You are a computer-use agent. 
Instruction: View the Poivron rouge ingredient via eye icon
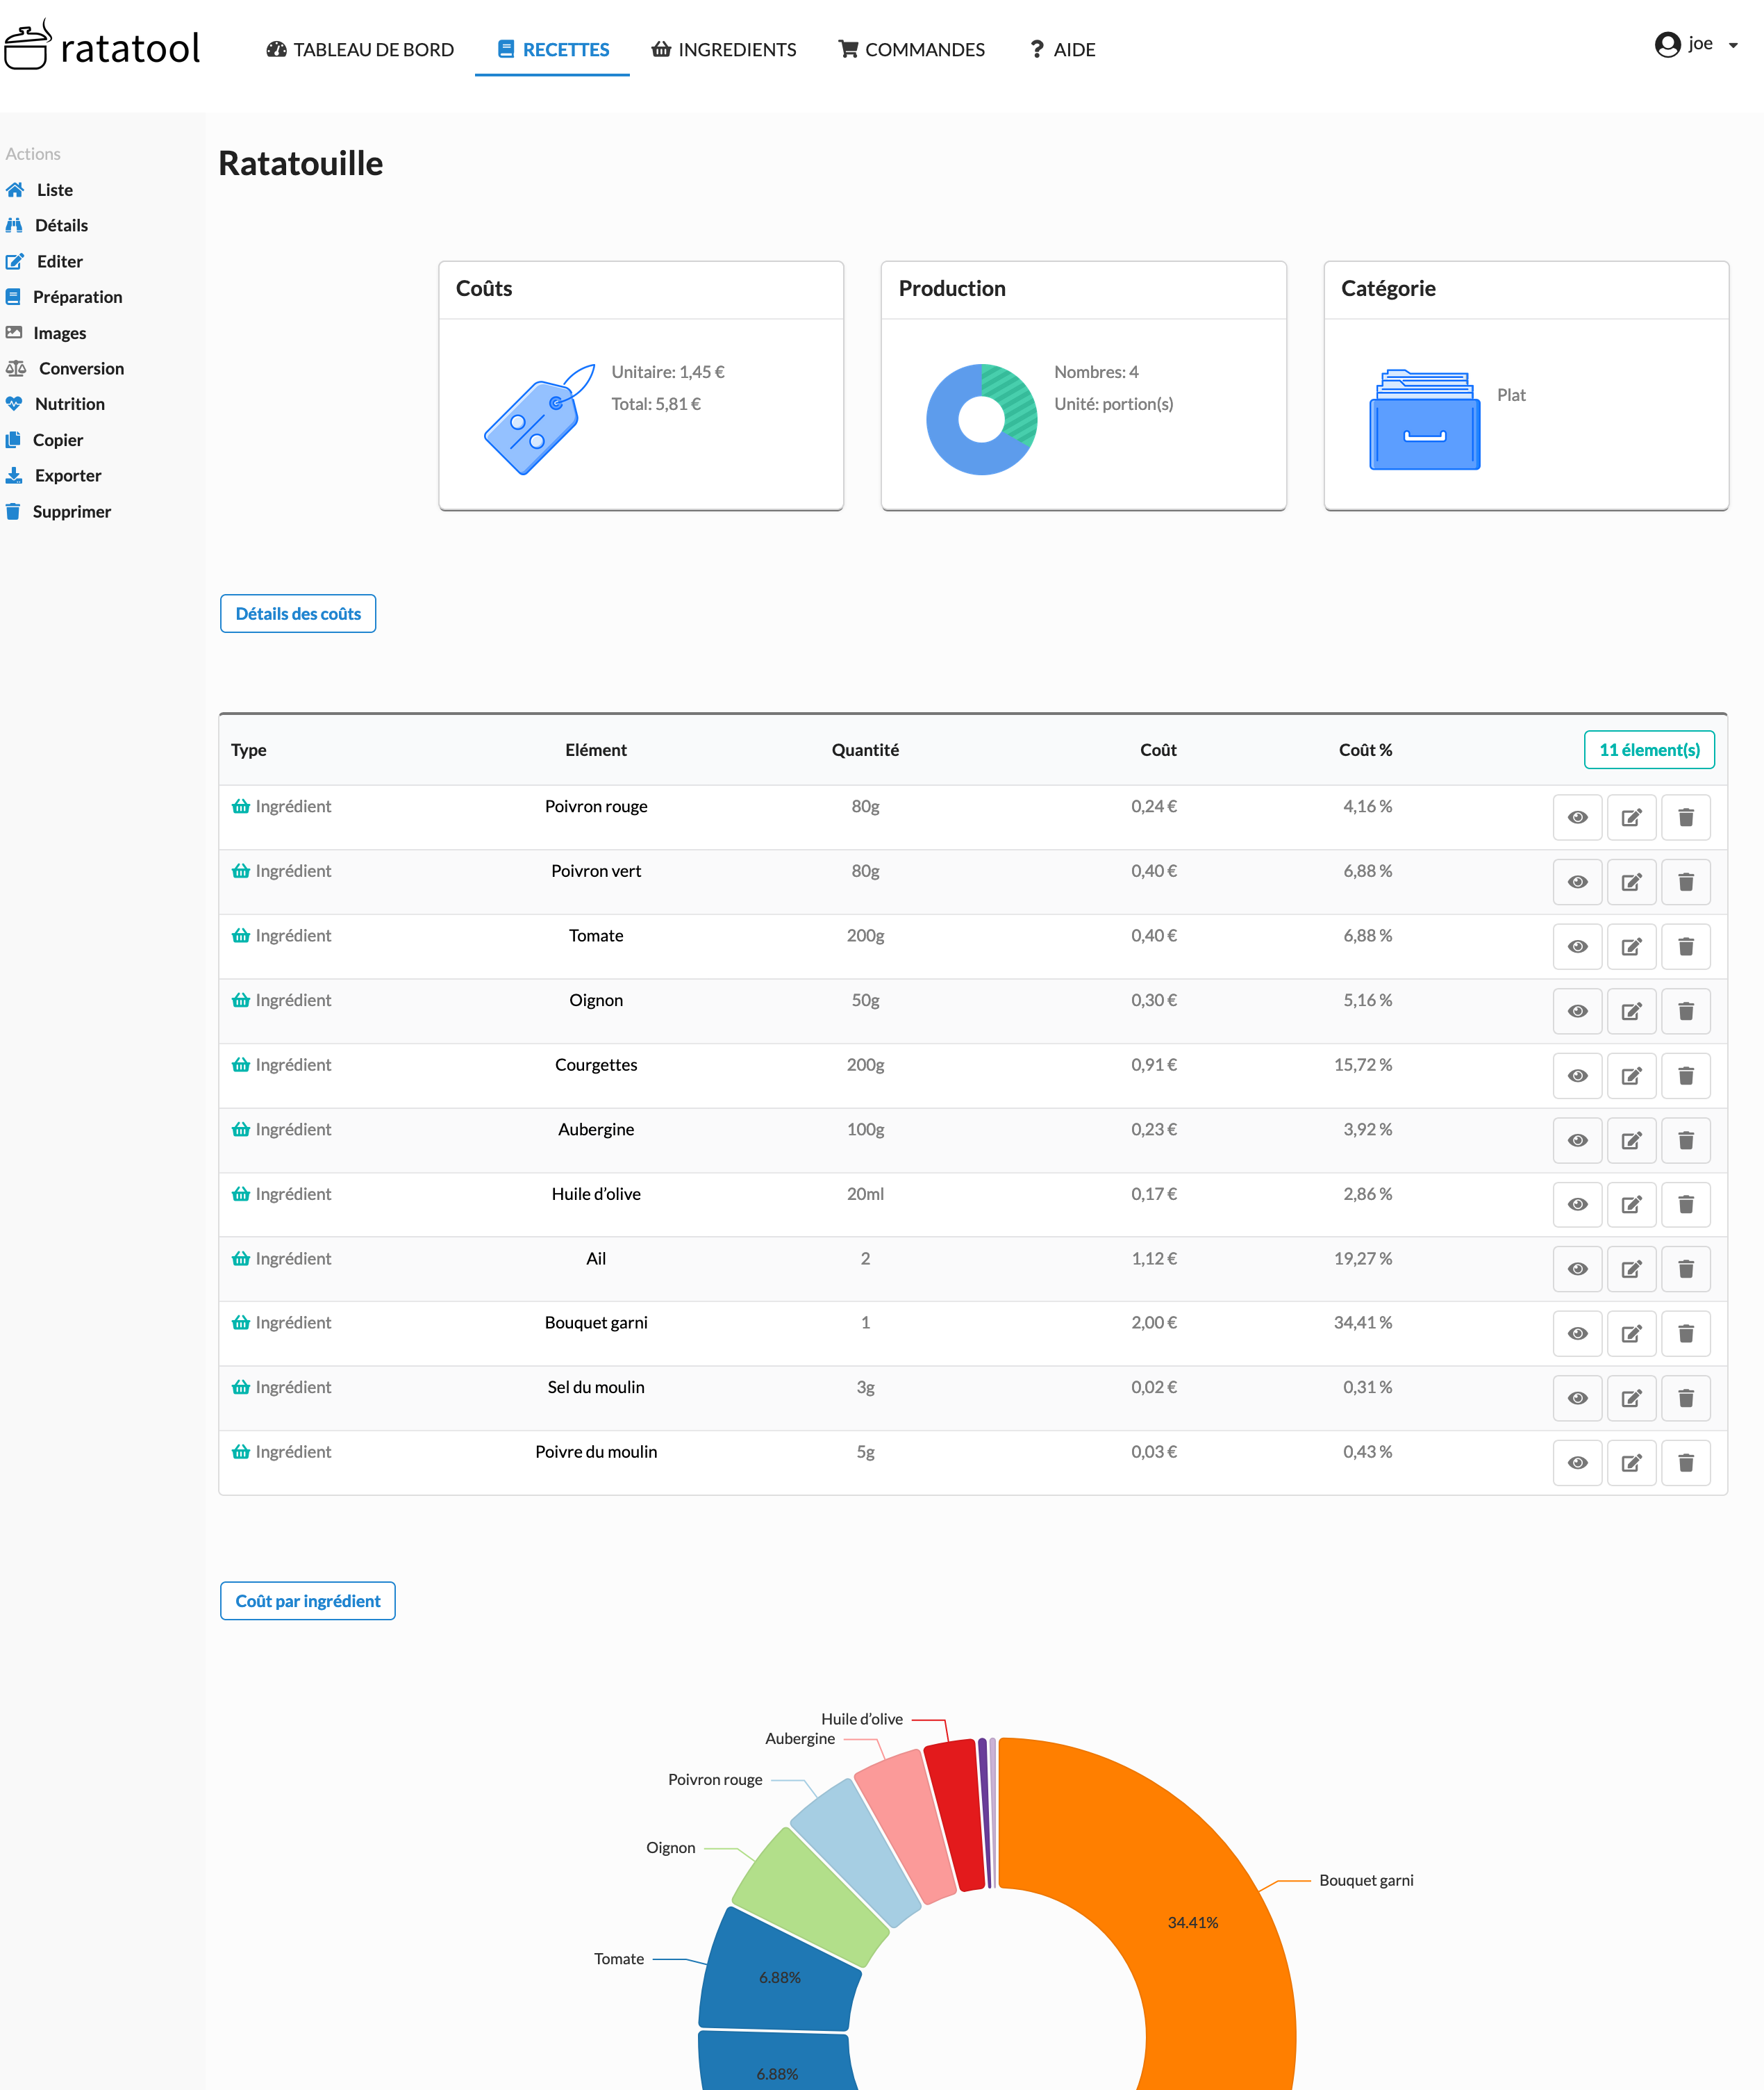tap(1577, 817)
